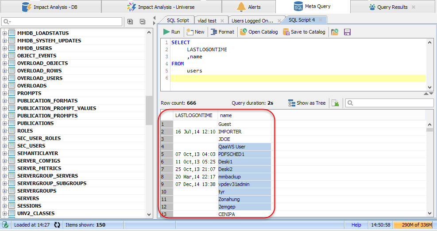Click the refresh icon in status bar
Viewport: 437px width, 231px height.
pyautogui.click(x=57, y=225)
